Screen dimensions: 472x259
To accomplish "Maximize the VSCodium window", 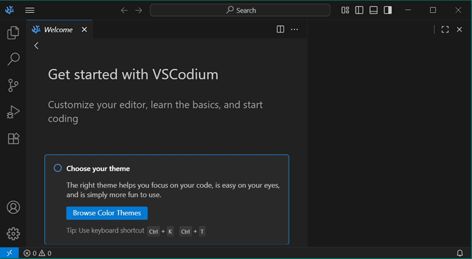I will pos(433,10).
